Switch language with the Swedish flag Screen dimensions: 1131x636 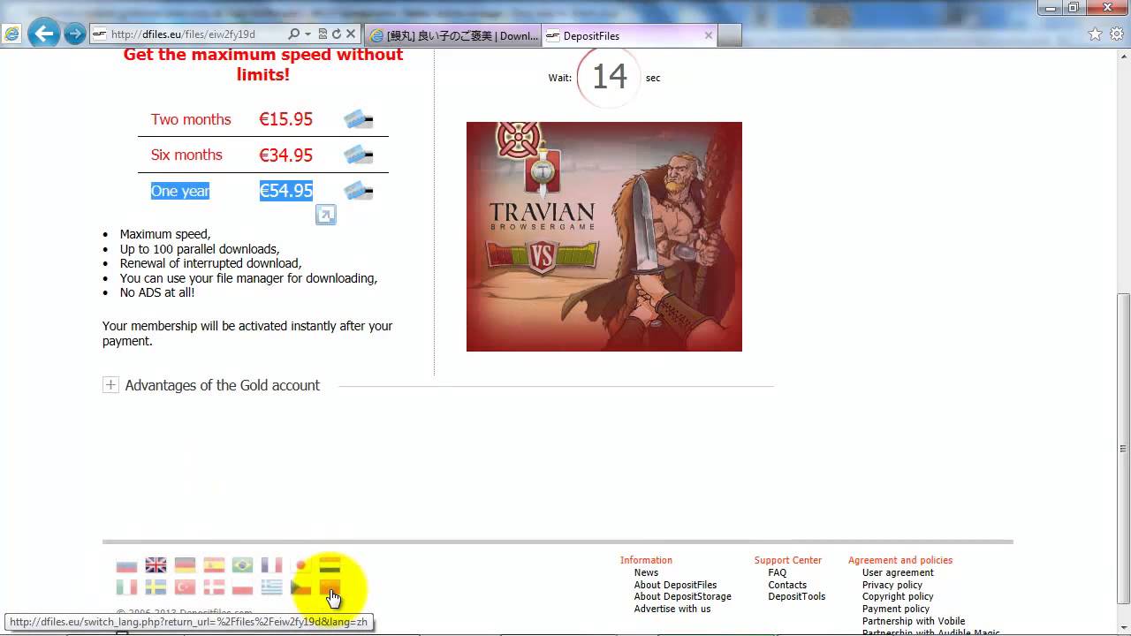156,587
